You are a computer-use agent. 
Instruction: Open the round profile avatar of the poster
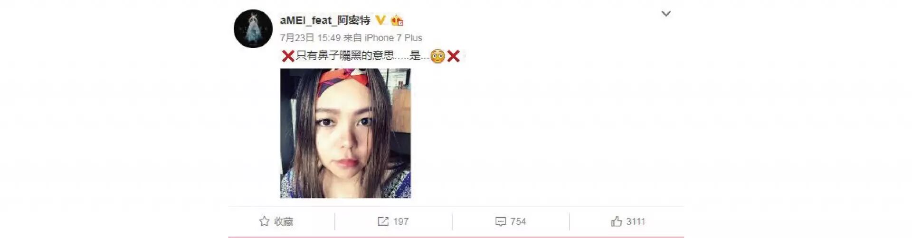point(253,28)
